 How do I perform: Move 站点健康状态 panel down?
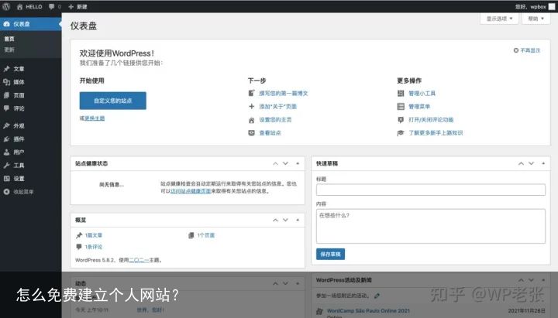285,163
